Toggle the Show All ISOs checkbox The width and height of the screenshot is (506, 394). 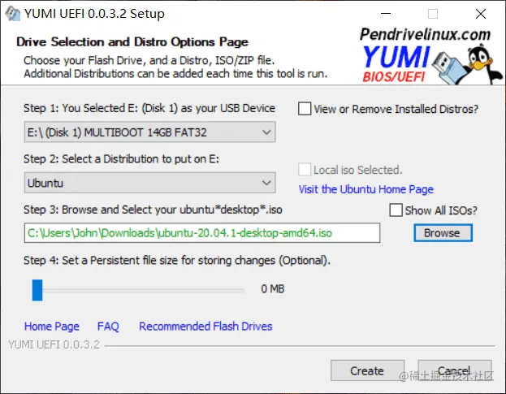point(396,210)
